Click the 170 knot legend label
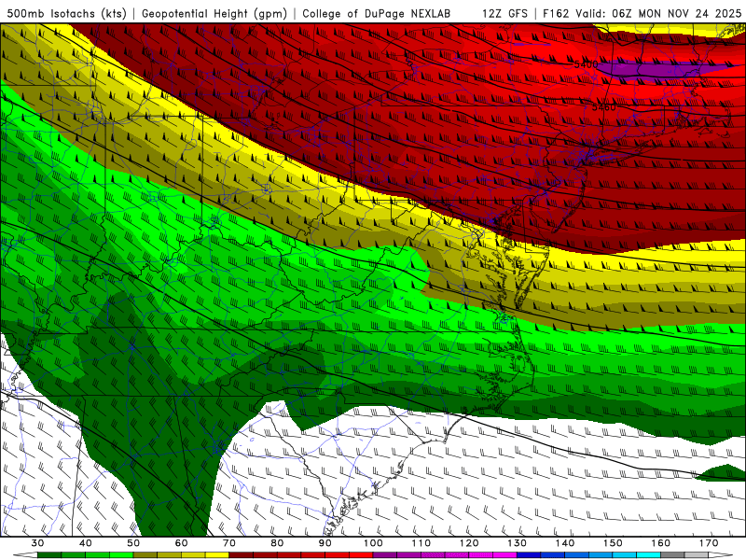Image resolution: width=746 pixels, height=560 pixels. [709, 543]
